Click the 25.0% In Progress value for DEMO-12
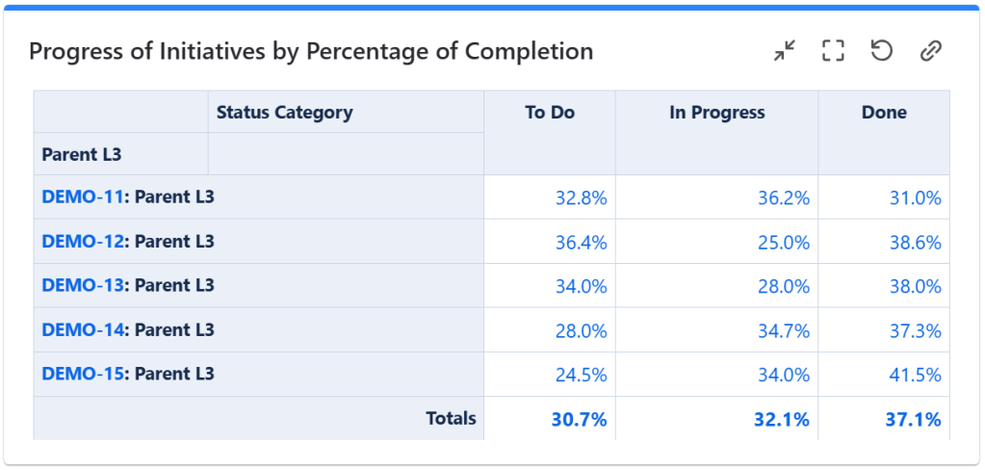 point(783,243)
